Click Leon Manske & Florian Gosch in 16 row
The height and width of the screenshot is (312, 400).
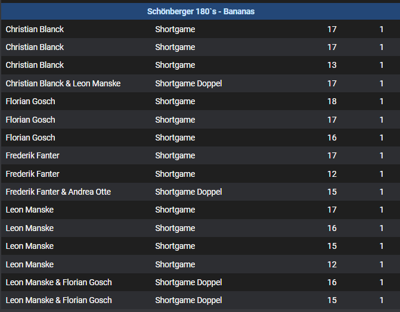pos(59,282)
